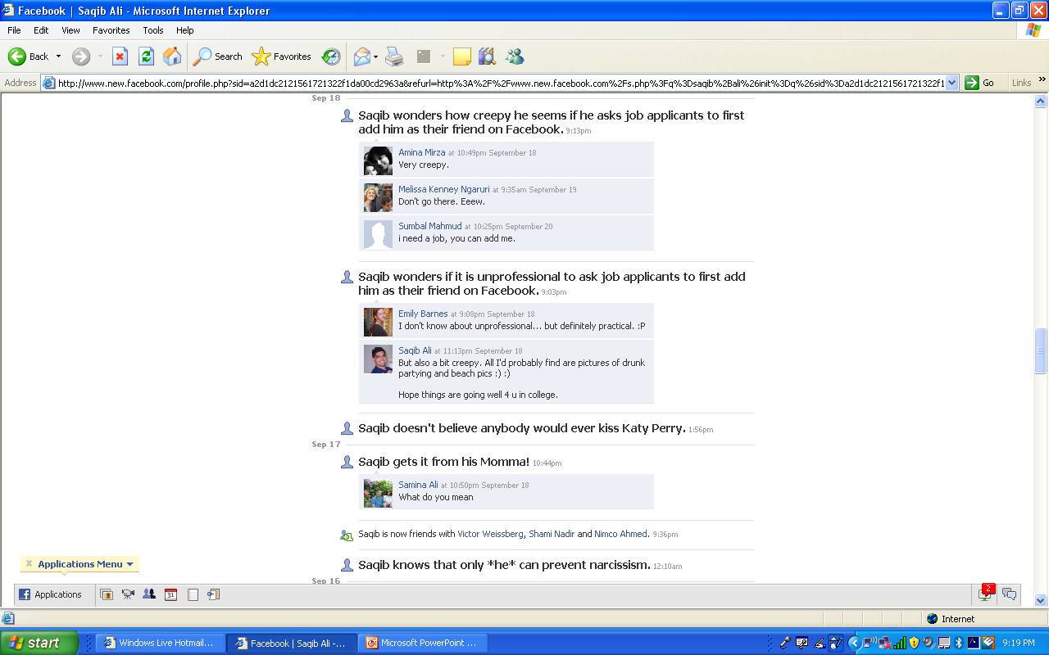
Task: Click the scrollbar down arrow
Action: (1041, 600)
